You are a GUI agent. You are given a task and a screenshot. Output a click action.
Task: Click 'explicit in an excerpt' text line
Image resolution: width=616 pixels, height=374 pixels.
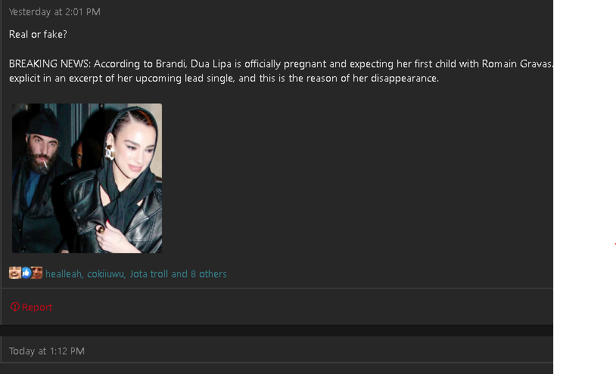coord(224,79)
